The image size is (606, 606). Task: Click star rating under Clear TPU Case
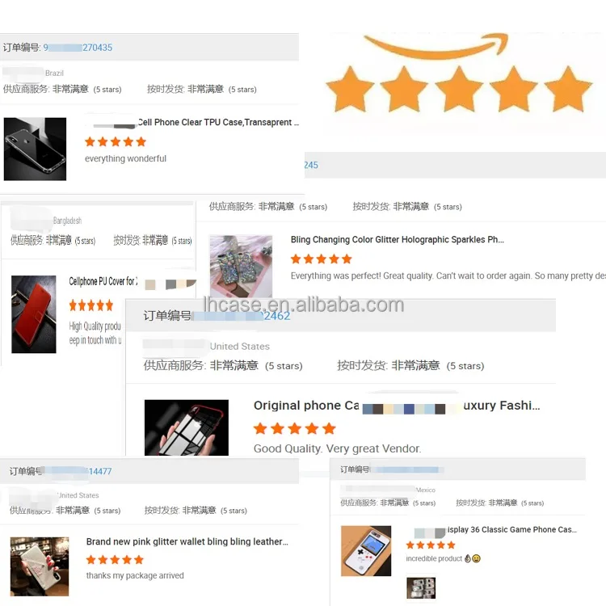tap(116, 142)
